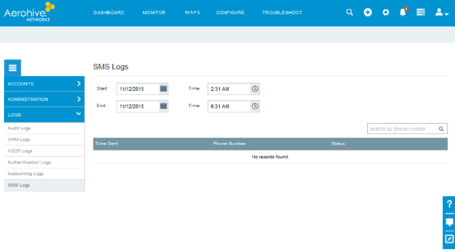Open KDDR Logs

(44, 151)
